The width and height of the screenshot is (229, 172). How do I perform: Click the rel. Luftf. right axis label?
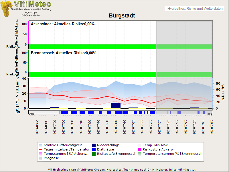coord(223,92)
